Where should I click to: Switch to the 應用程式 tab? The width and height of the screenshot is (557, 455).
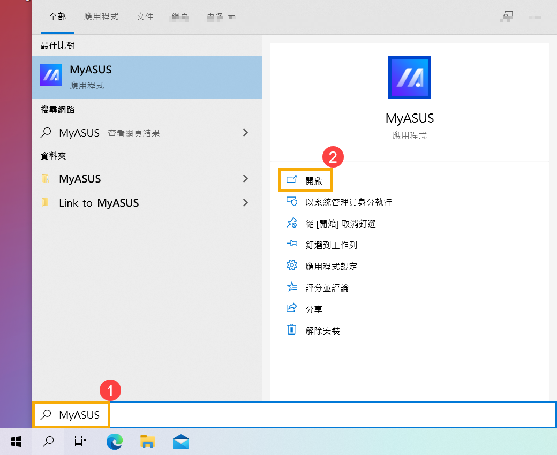click(101, 17)
